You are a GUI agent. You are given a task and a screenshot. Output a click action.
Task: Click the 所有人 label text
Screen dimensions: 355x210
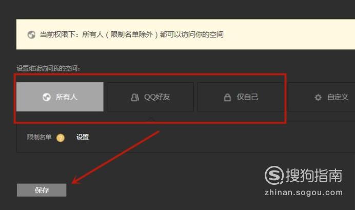(x=67, y=97)
